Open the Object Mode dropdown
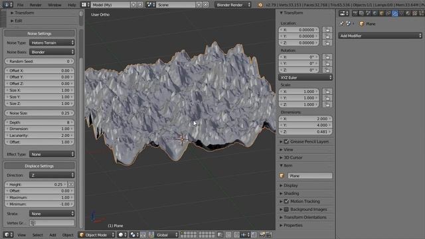The width and height of the screenshot is (425, 239). (x=97, y=234)
